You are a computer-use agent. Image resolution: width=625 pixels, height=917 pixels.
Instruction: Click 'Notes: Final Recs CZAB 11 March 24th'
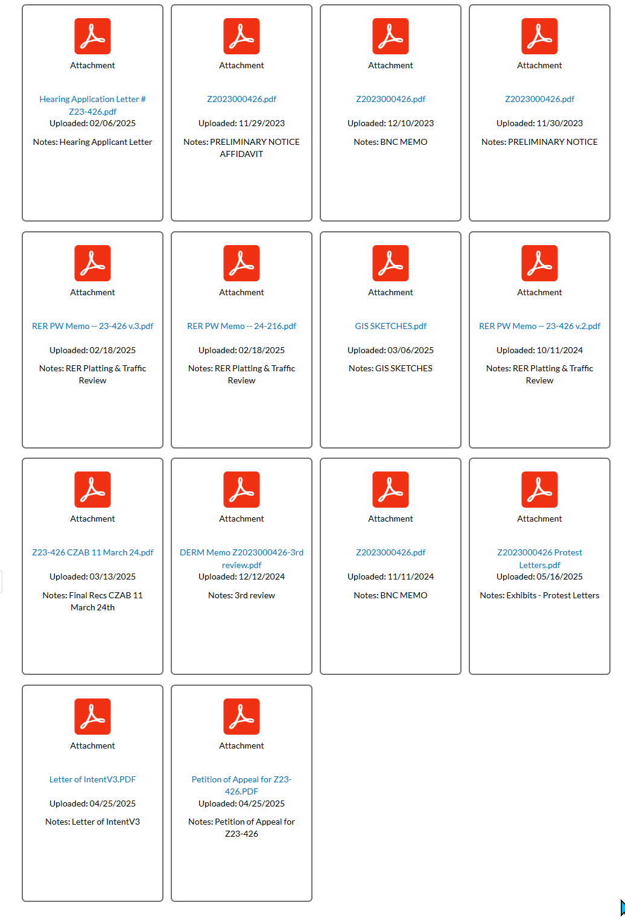[92, 601]
